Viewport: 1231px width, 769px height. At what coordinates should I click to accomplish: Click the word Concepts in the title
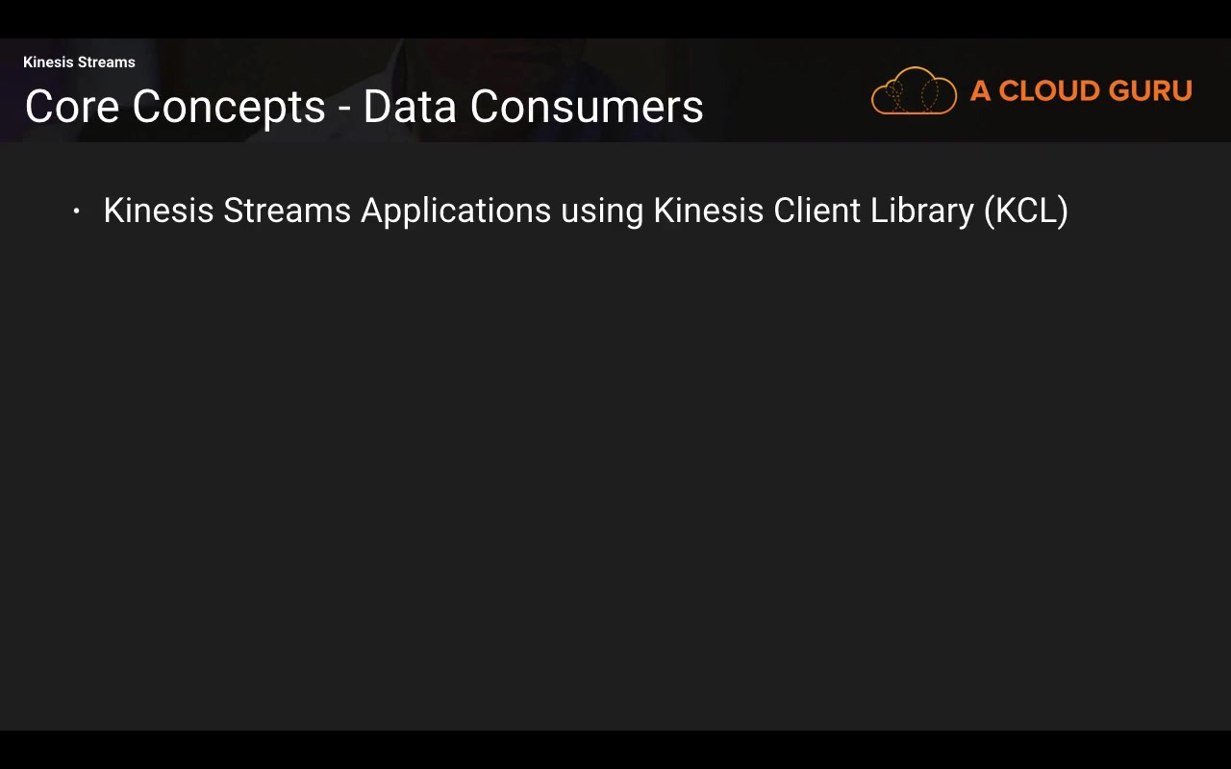click(229, 107)
